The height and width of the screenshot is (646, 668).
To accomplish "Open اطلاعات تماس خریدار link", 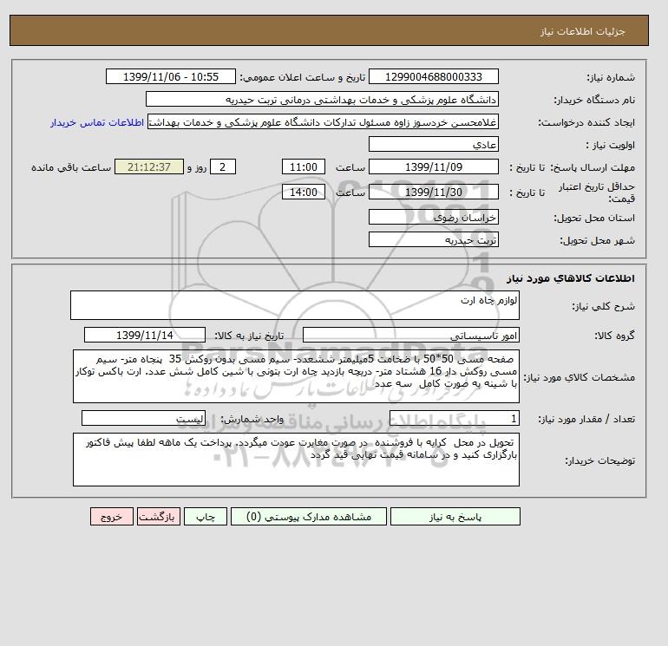I will [97, 122].
